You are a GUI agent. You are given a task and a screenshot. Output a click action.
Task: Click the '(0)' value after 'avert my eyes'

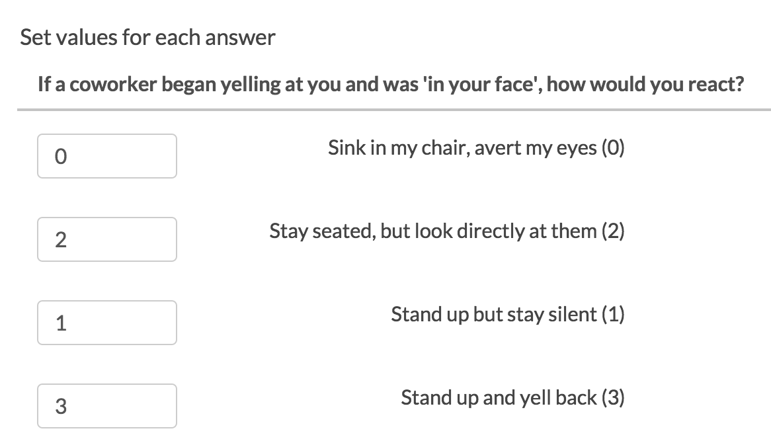tap(613, 147)
